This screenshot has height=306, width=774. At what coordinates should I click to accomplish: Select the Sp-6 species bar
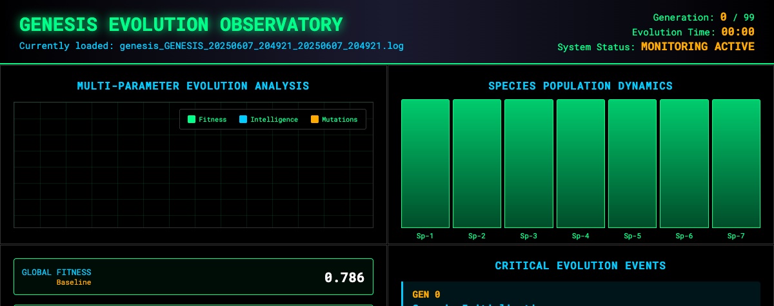point(684,164)
